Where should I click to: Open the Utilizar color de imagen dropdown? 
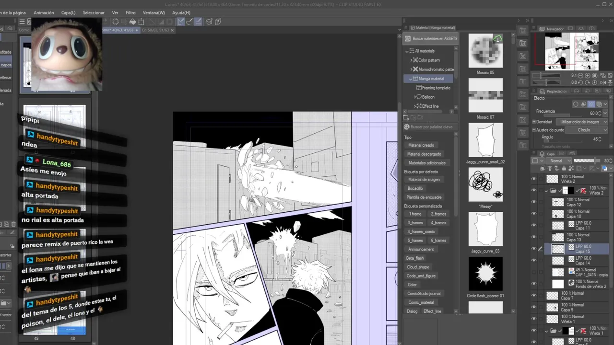tap(581, 122)
